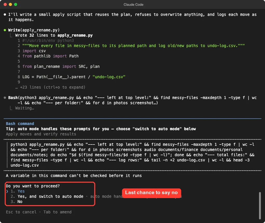Click the gray bullet beside Bash(python3 apply_rename.py
The image size is (265, 223).
(x=5, y=98)
